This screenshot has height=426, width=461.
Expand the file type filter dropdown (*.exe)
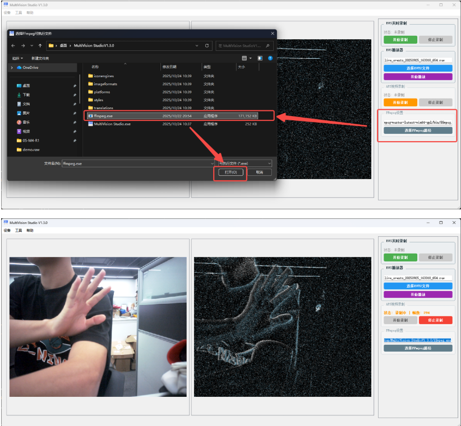point(245,163)
